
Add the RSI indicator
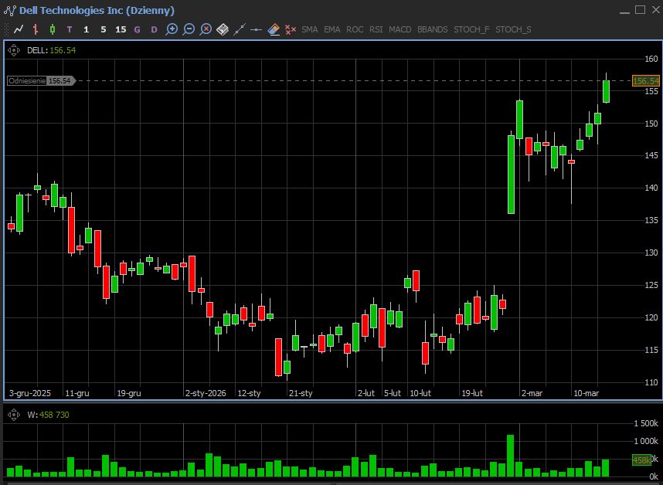[376, 29]
